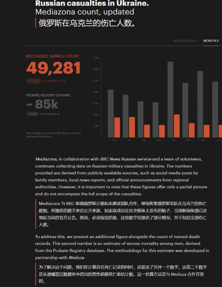Click the 1,000 y-axis label
The image size is (222, 287).
click(96, 126)
